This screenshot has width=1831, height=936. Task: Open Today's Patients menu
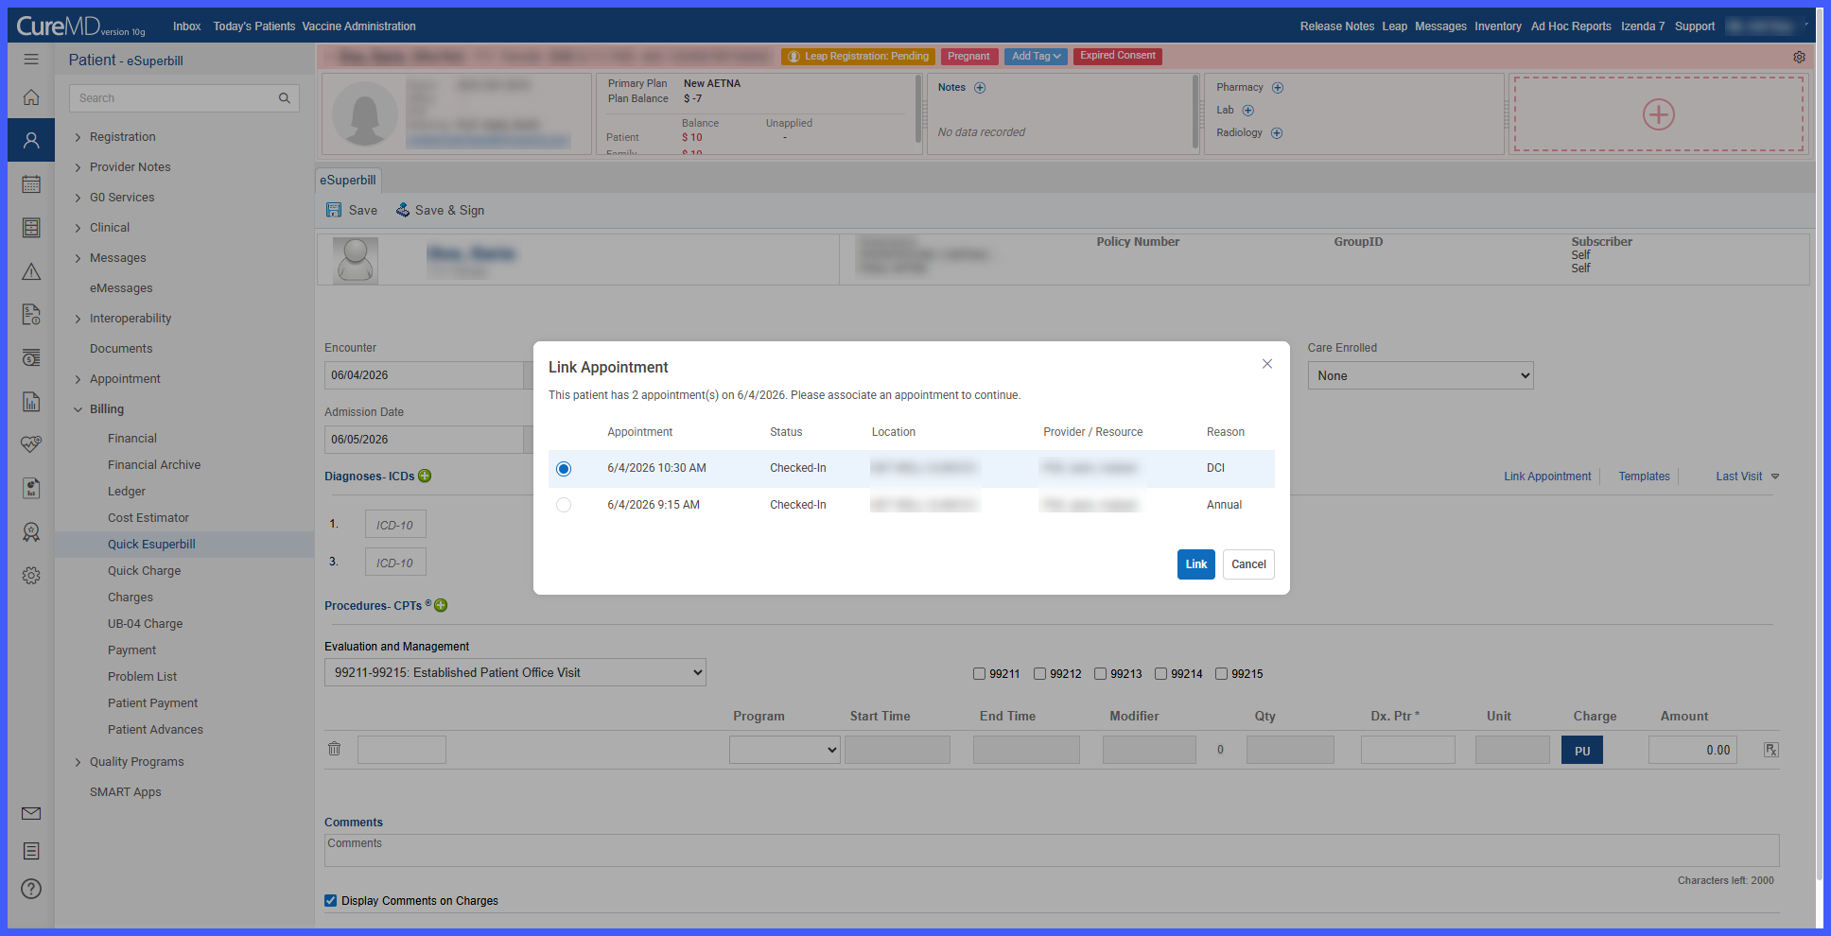coord(254,26)
